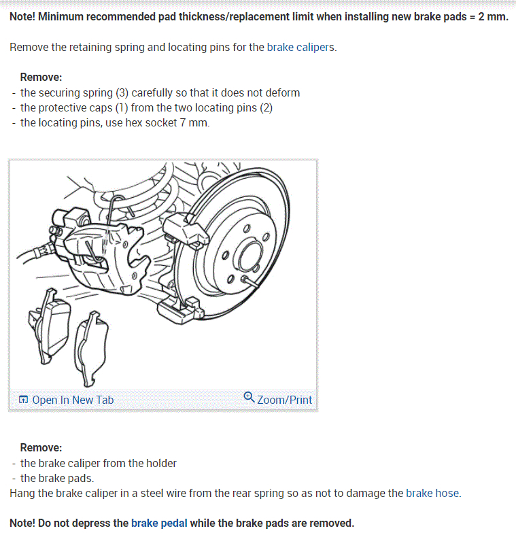Click the brake caliper body in the illustration
The height and width of the screenshot is (533, 516).
coord(102,253)
